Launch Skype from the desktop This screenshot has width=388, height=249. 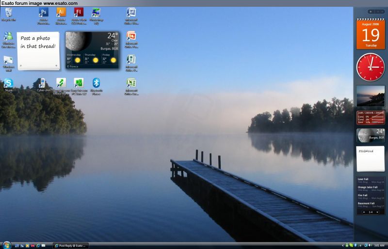[x=8, y=85]
